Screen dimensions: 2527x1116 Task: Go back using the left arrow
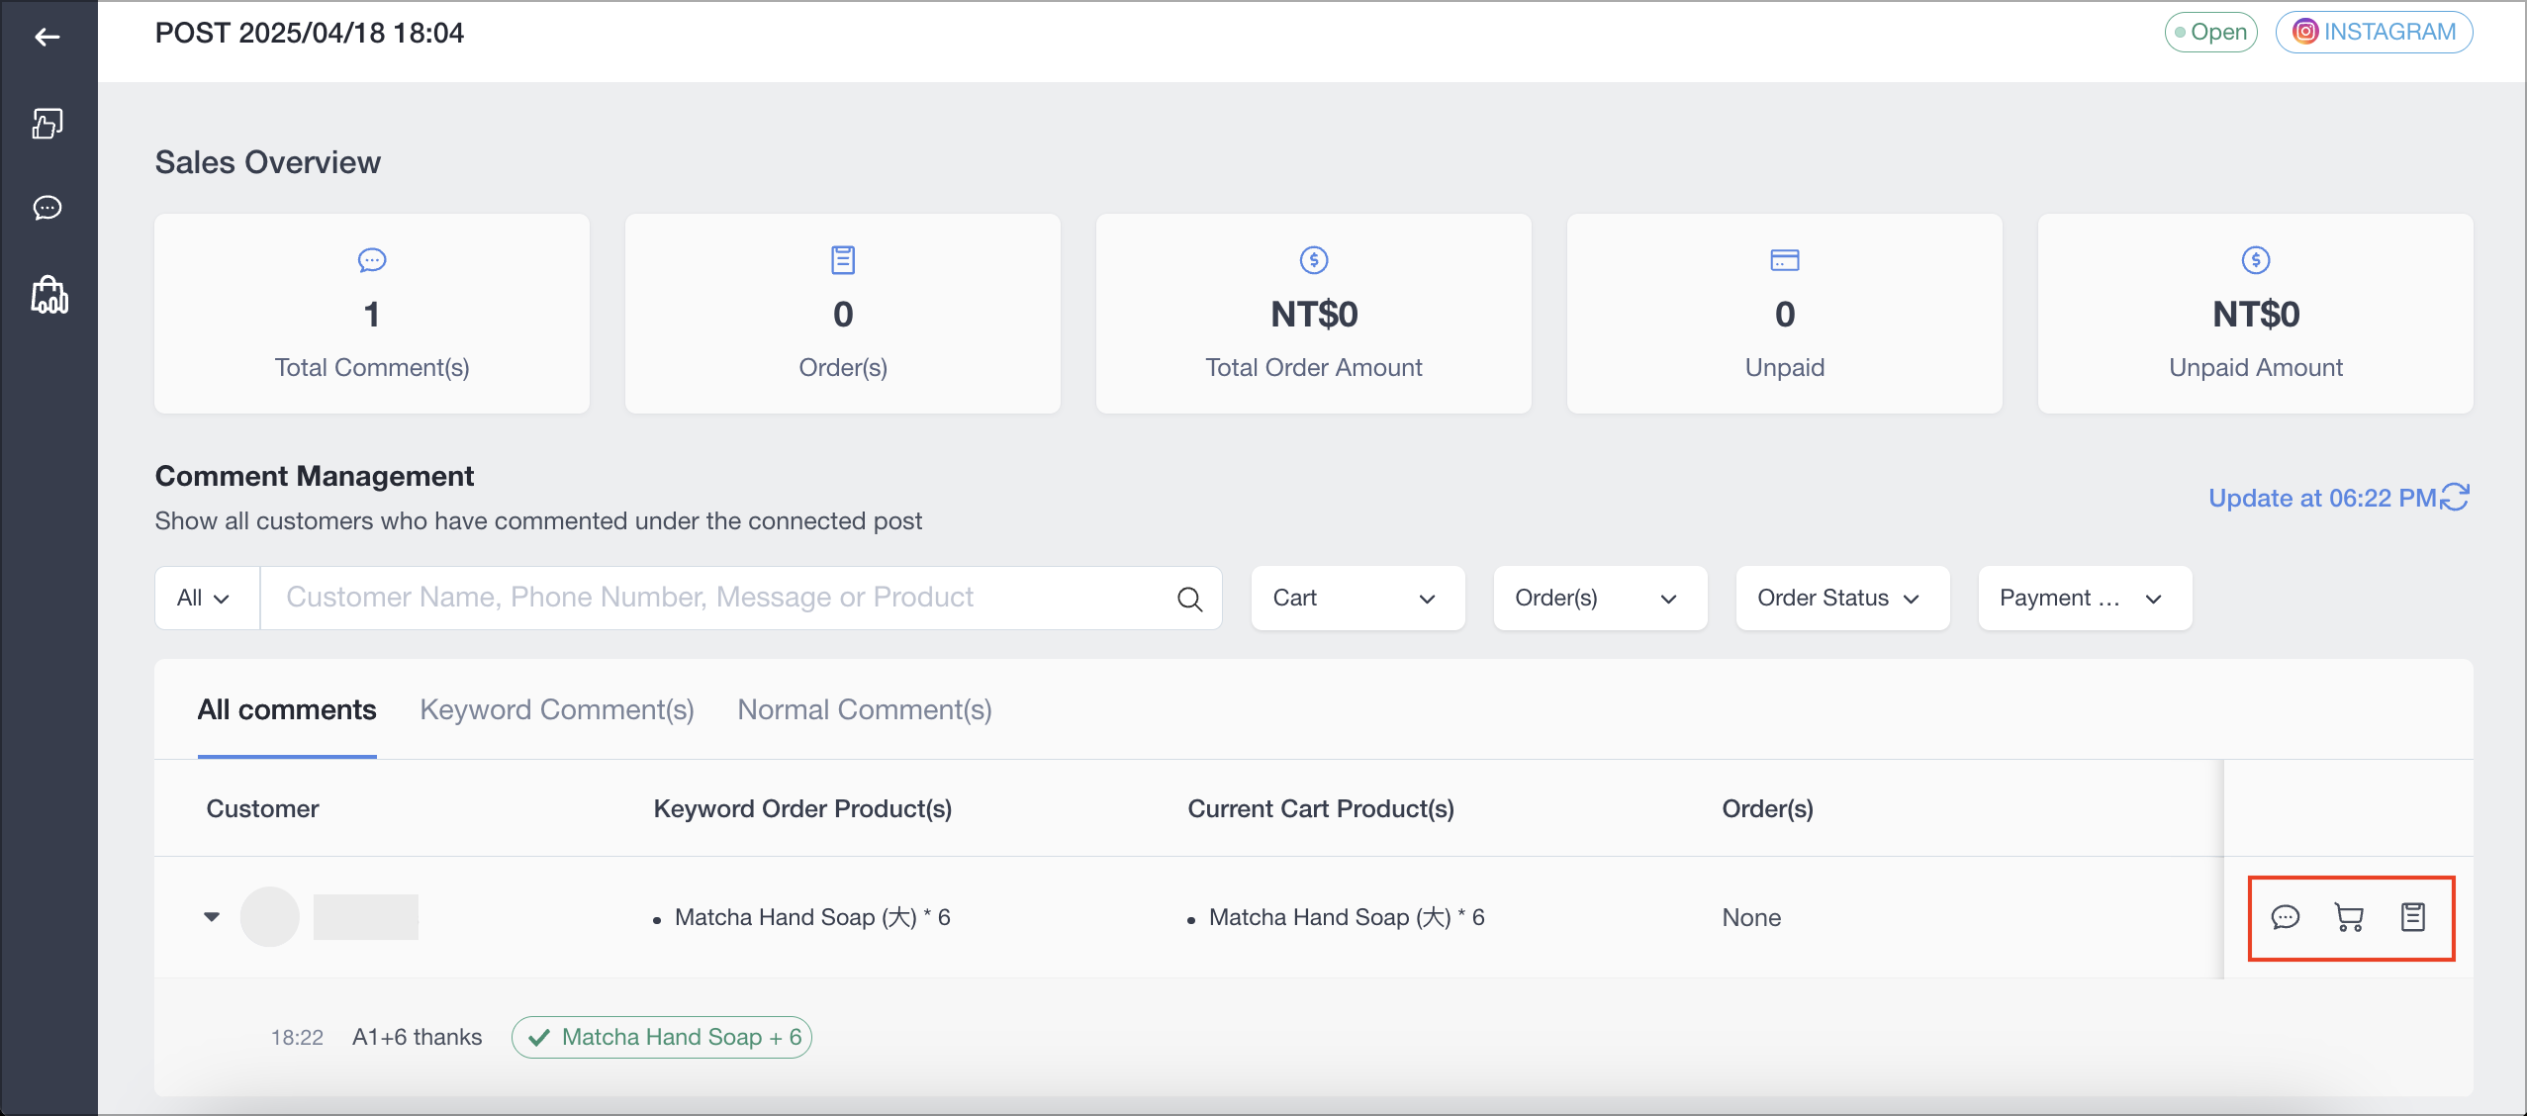pyautogui.click(x=47, y=38)
